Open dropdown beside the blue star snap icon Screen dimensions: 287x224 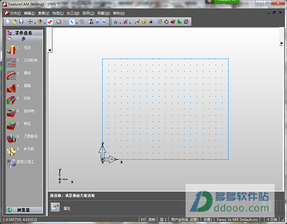[120, 22]
